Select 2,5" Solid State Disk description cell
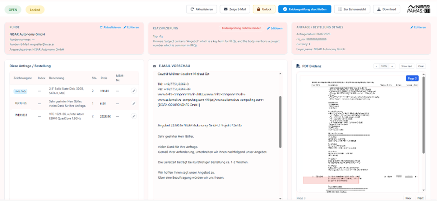 (66, 91)
